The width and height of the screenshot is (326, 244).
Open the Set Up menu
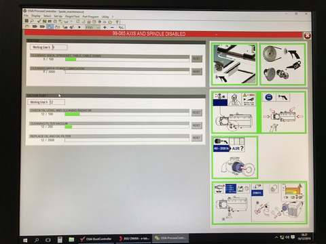pyautogui.click(x=58, y=16)
